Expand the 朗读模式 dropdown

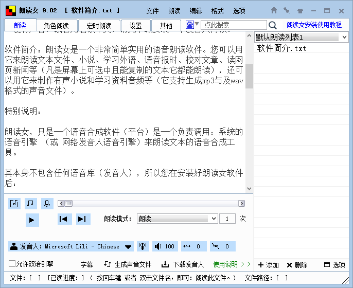tap(214, 219)
